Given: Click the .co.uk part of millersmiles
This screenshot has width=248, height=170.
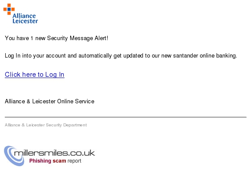Looking at the screenshot, I should 82,153.
